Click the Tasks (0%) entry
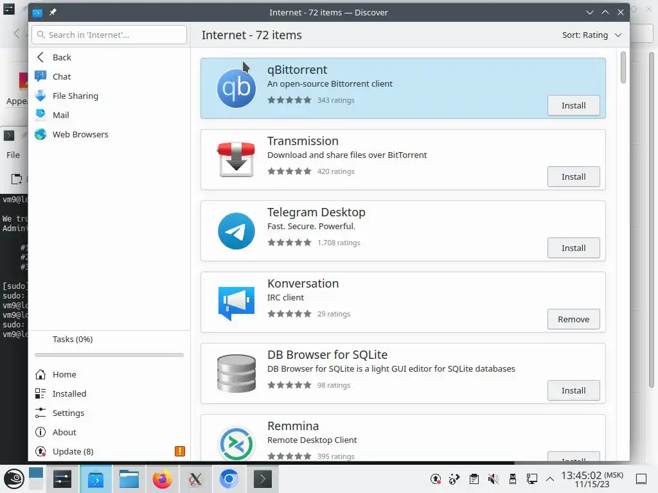The width and height of the screenshot is (658, 493). click(x=72, y=339)
